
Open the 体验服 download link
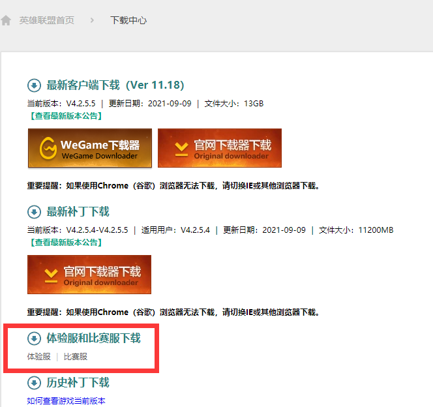39,357
